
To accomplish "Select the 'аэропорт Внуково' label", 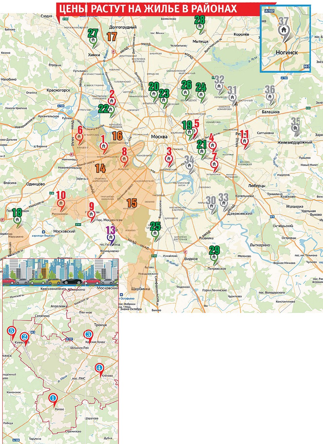I will pyautogui.click(x=44, y=236).
